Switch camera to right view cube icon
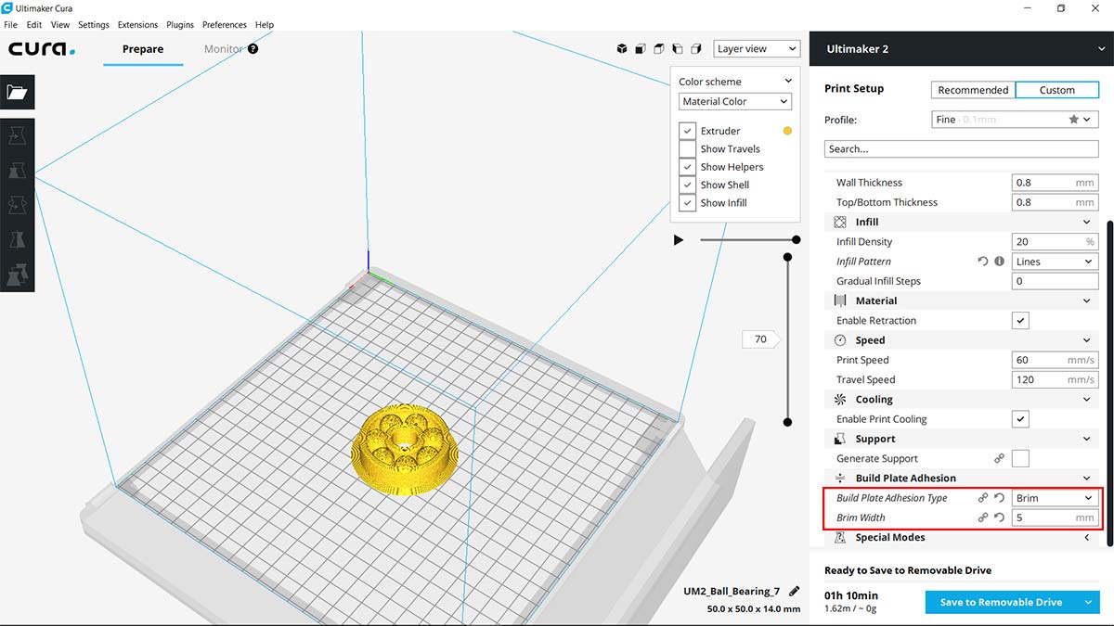 tap(696, 49)
